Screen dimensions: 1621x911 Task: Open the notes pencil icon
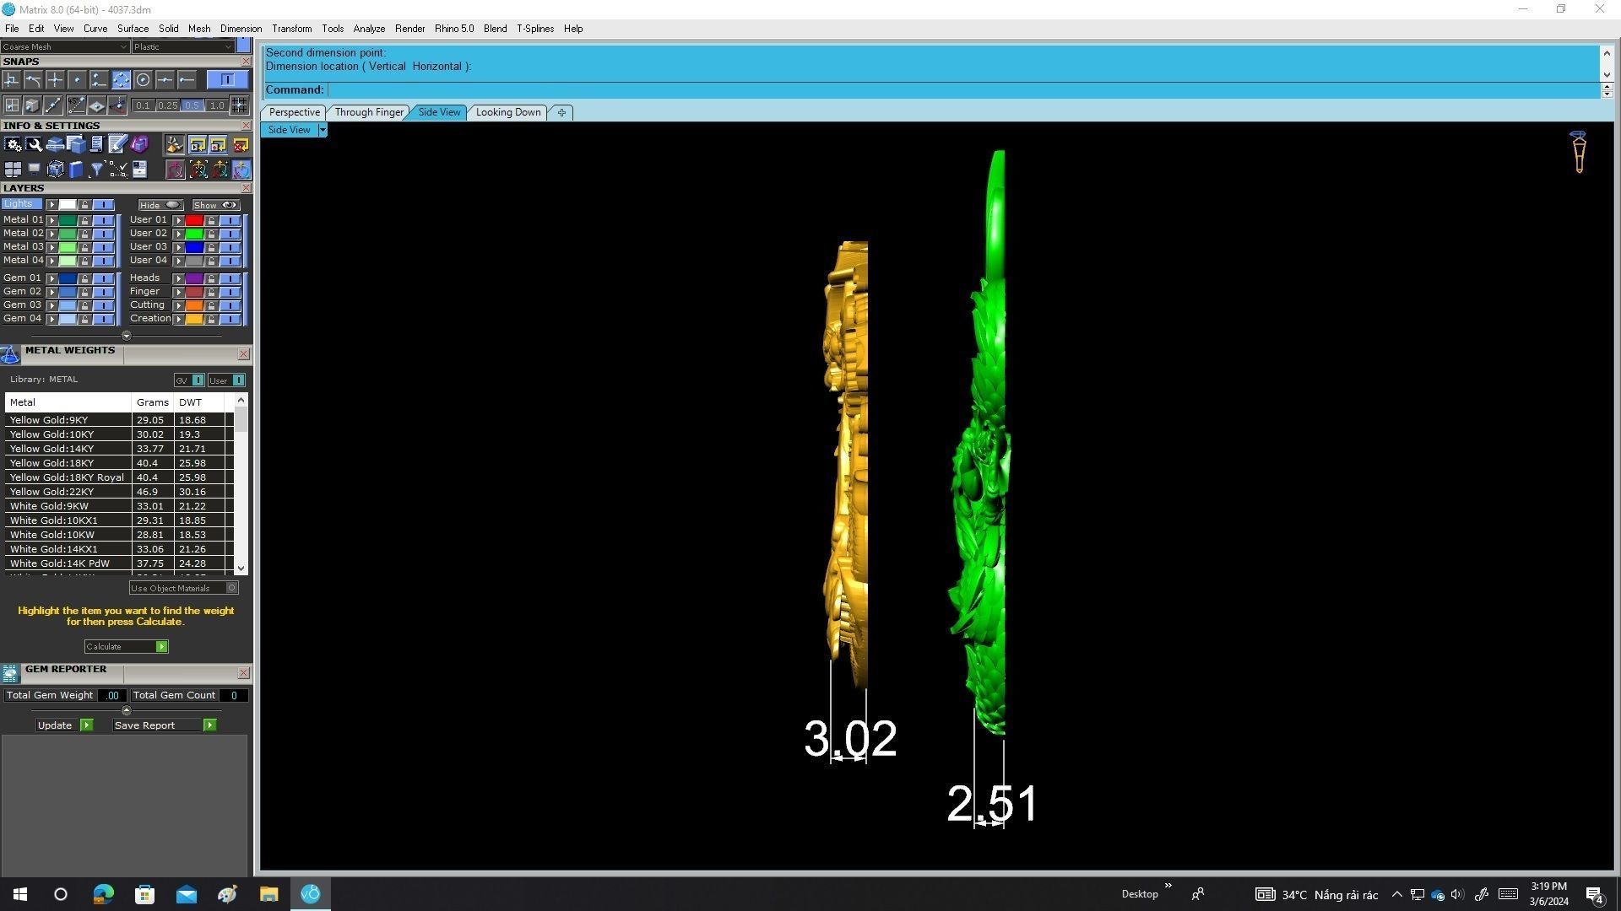click(117, 145)
